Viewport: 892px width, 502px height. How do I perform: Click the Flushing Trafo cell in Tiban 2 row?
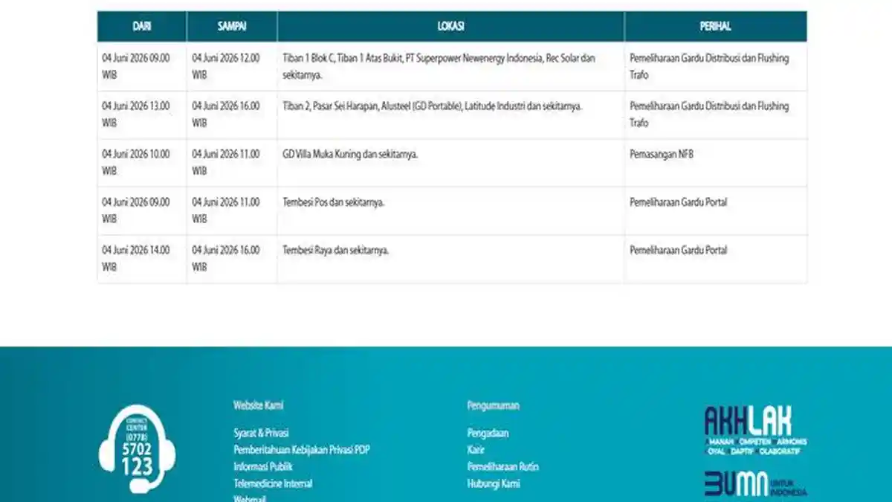(x=716, y=115)
